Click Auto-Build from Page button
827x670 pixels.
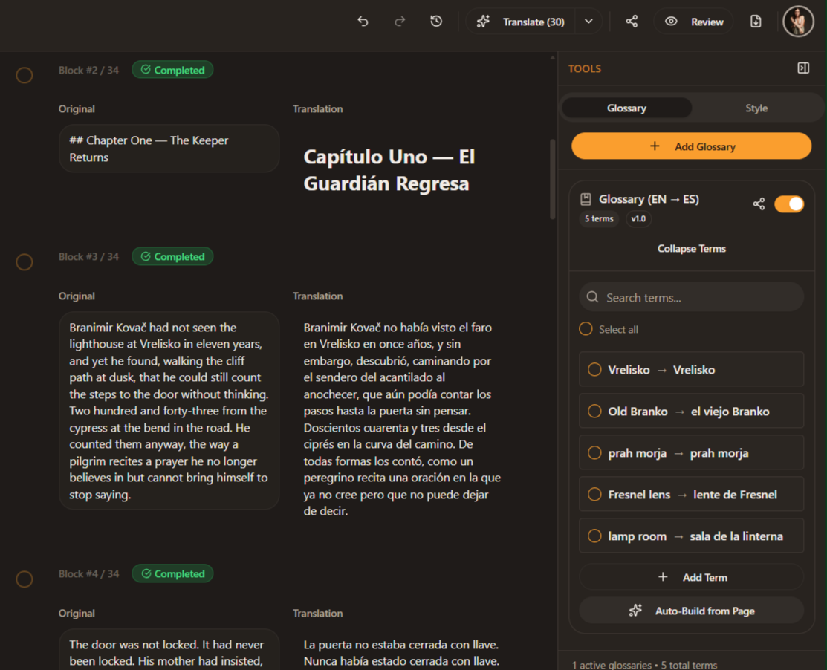pos(692,611)
